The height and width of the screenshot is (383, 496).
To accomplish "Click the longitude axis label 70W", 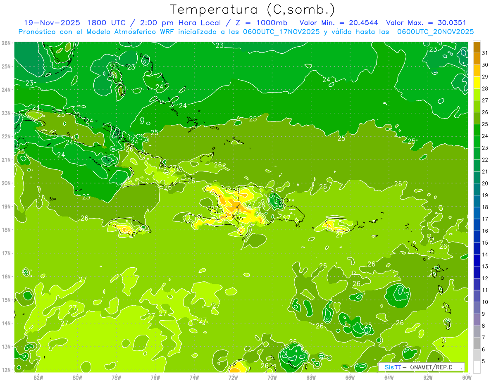I will (x=272, y=377).
